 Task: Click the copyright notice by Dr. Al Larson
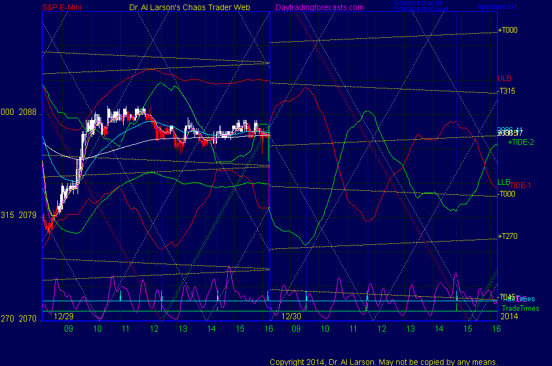pyautogui.click(x=384, y=362)
